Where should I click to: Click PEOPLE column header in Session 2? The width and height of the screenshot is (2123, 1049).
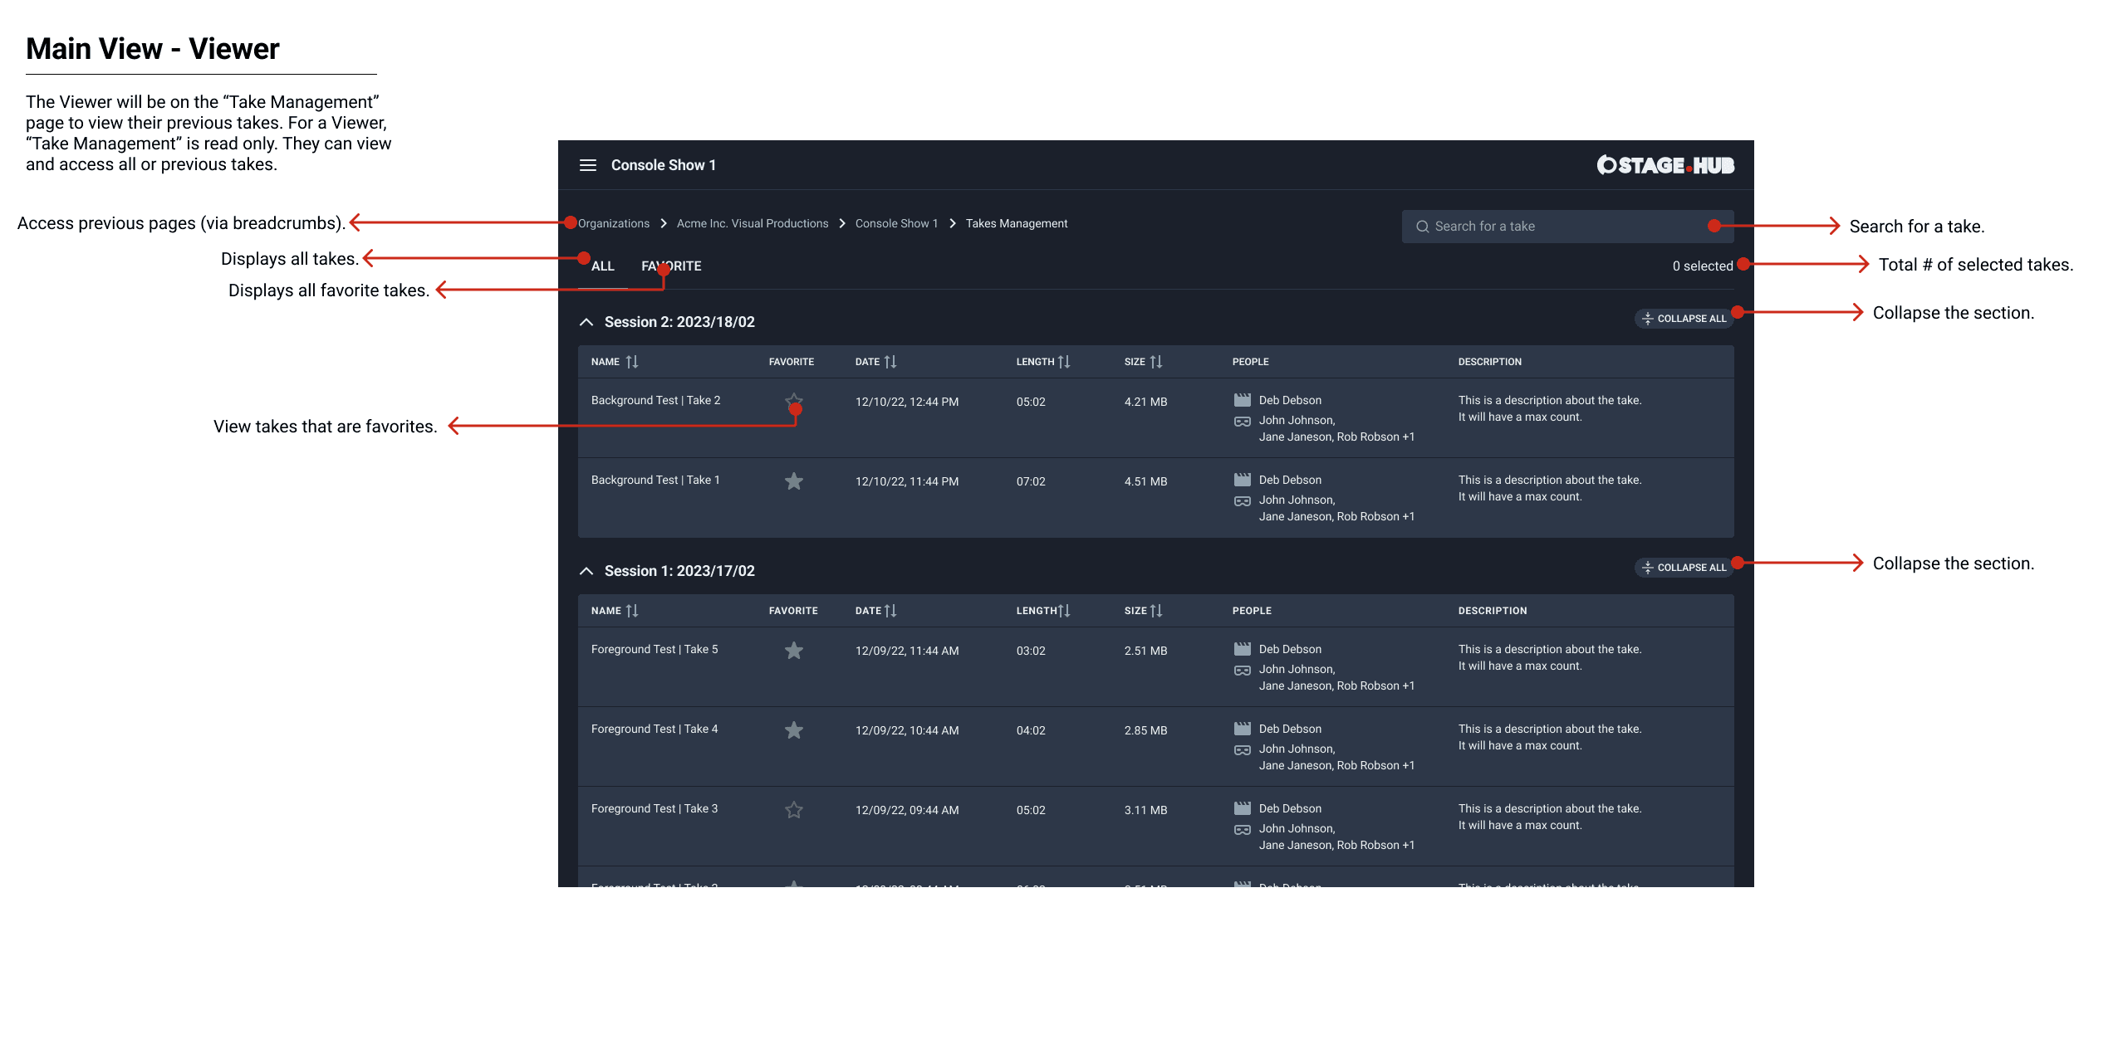[1251, 362]
